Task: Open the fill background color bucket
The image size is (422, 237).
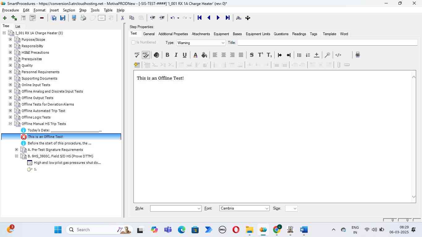Action: coord(204,55)
